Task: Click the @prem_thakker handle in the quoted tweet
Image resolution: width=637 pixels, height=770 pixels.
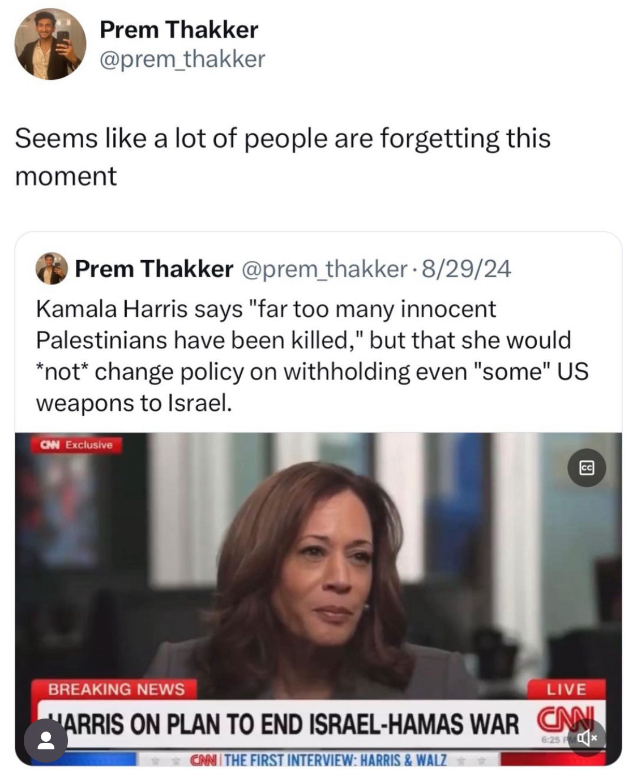Action: (325, 269)
